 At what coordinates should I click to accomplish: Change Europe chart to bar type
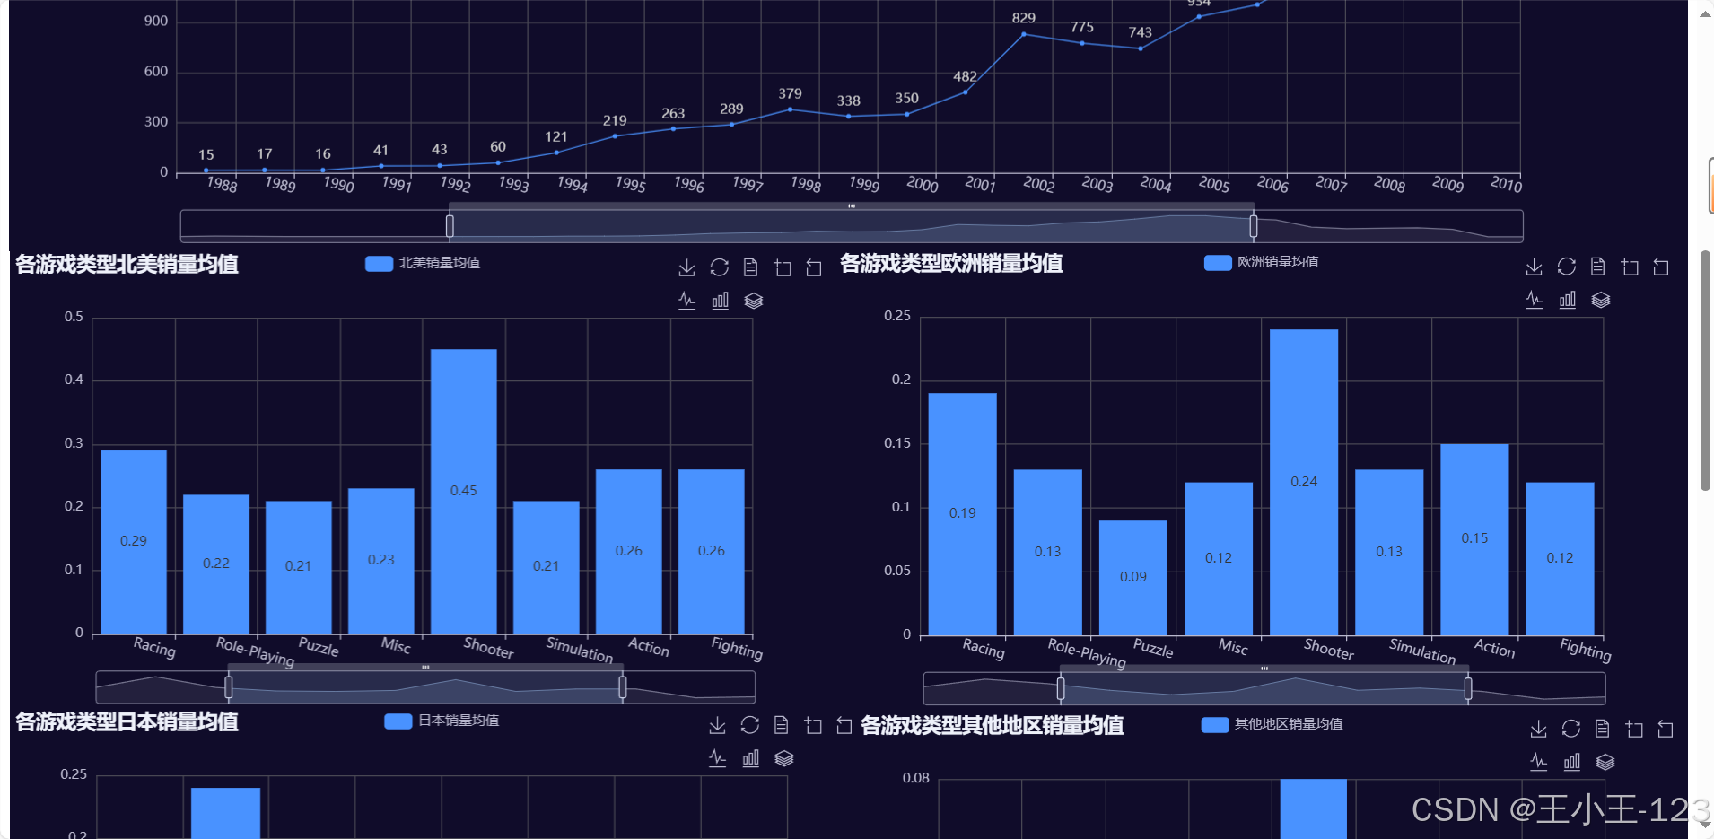click(x=1567, y=300)
